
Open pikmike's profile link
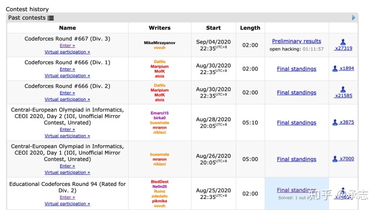tap(160, 201)
